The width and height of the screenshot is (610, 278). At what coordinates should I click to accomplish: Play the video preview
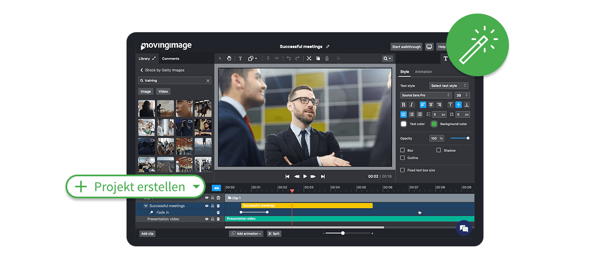[x=305, y=176]
